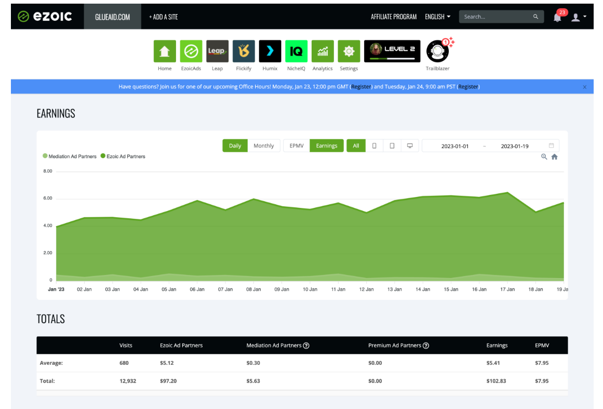
Task: Edit start date 2023-01-01
Action: (455, 146)
